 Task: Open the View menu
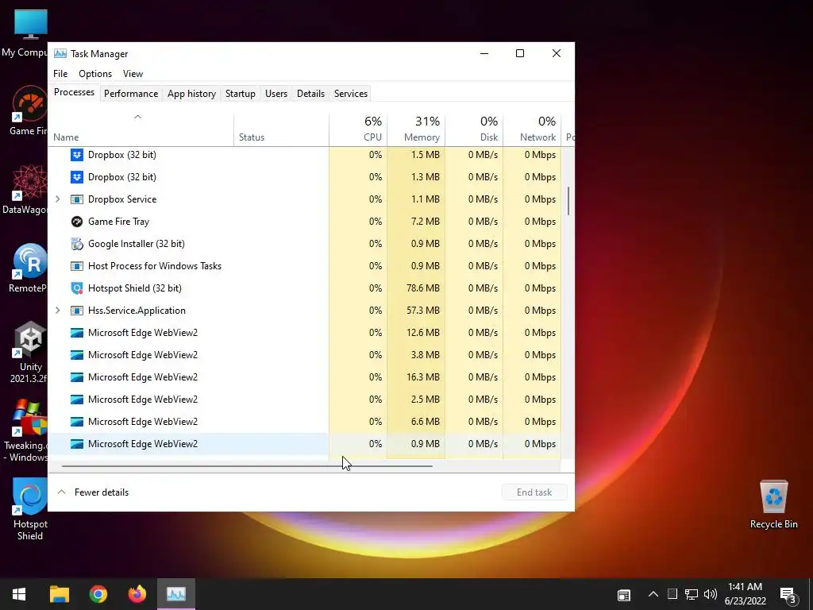coord(133,74)
